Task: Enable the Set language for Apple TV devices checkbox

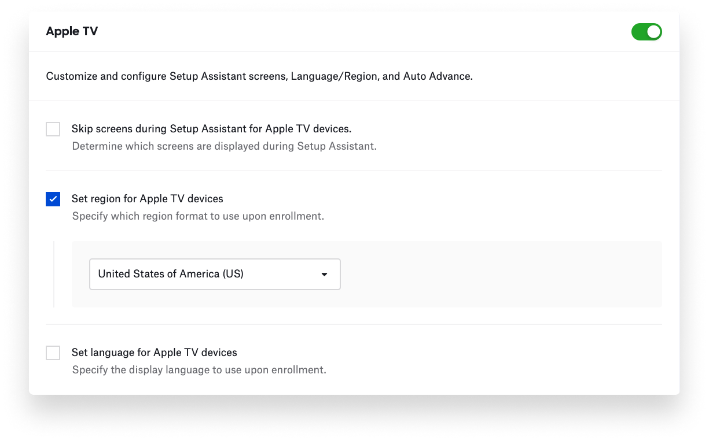Action: coord(53,353)
